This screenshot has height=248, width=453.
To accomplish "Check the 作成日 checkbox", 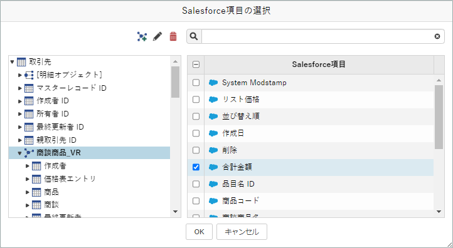I will [196, 133].
